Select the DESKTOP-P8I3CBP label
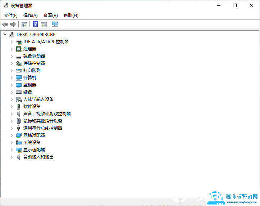The image size is (260, 206). (36, 35)
